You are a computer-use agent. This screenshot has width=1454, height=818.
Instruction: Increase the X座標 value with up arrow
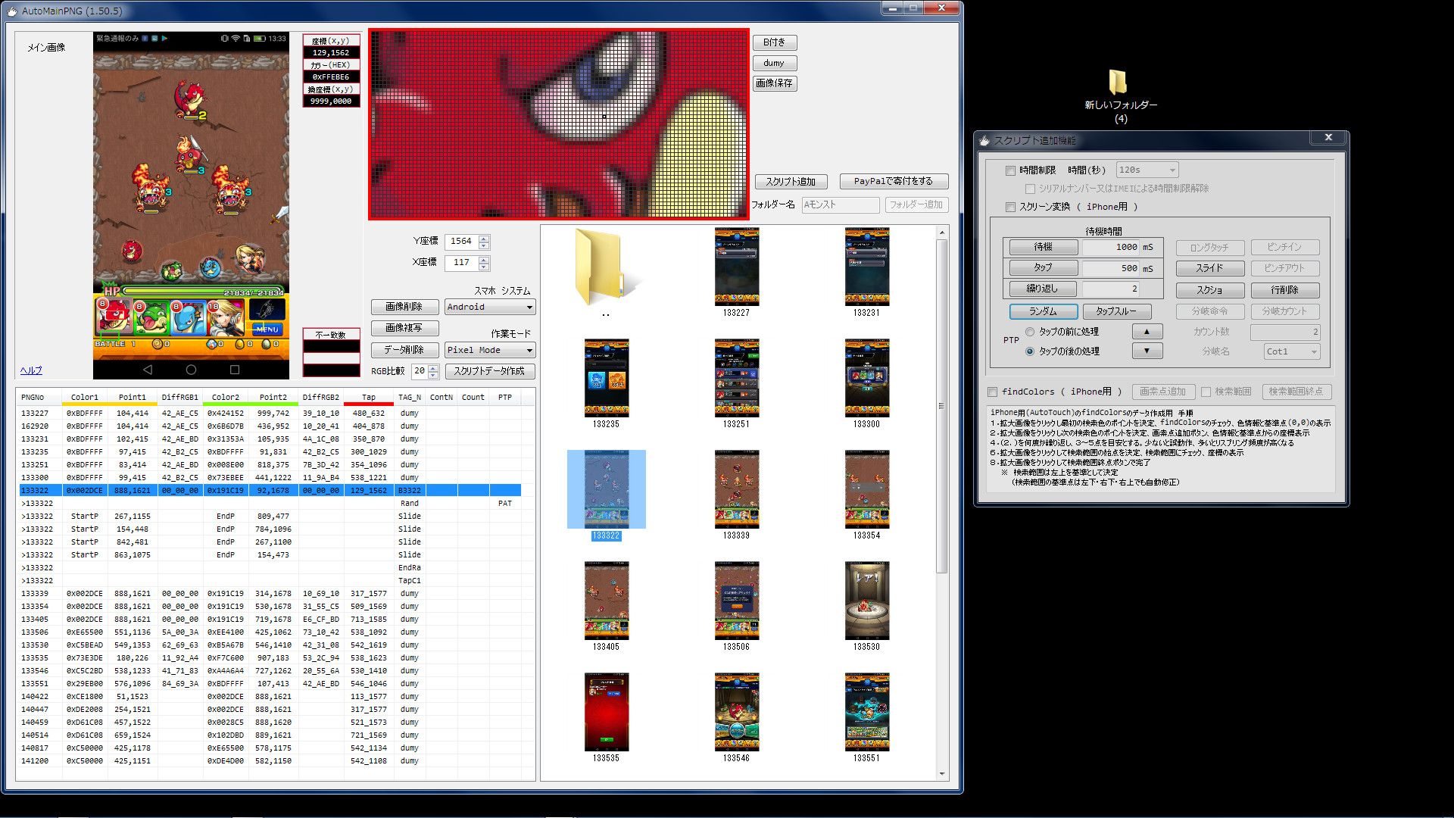coord(484,259)
